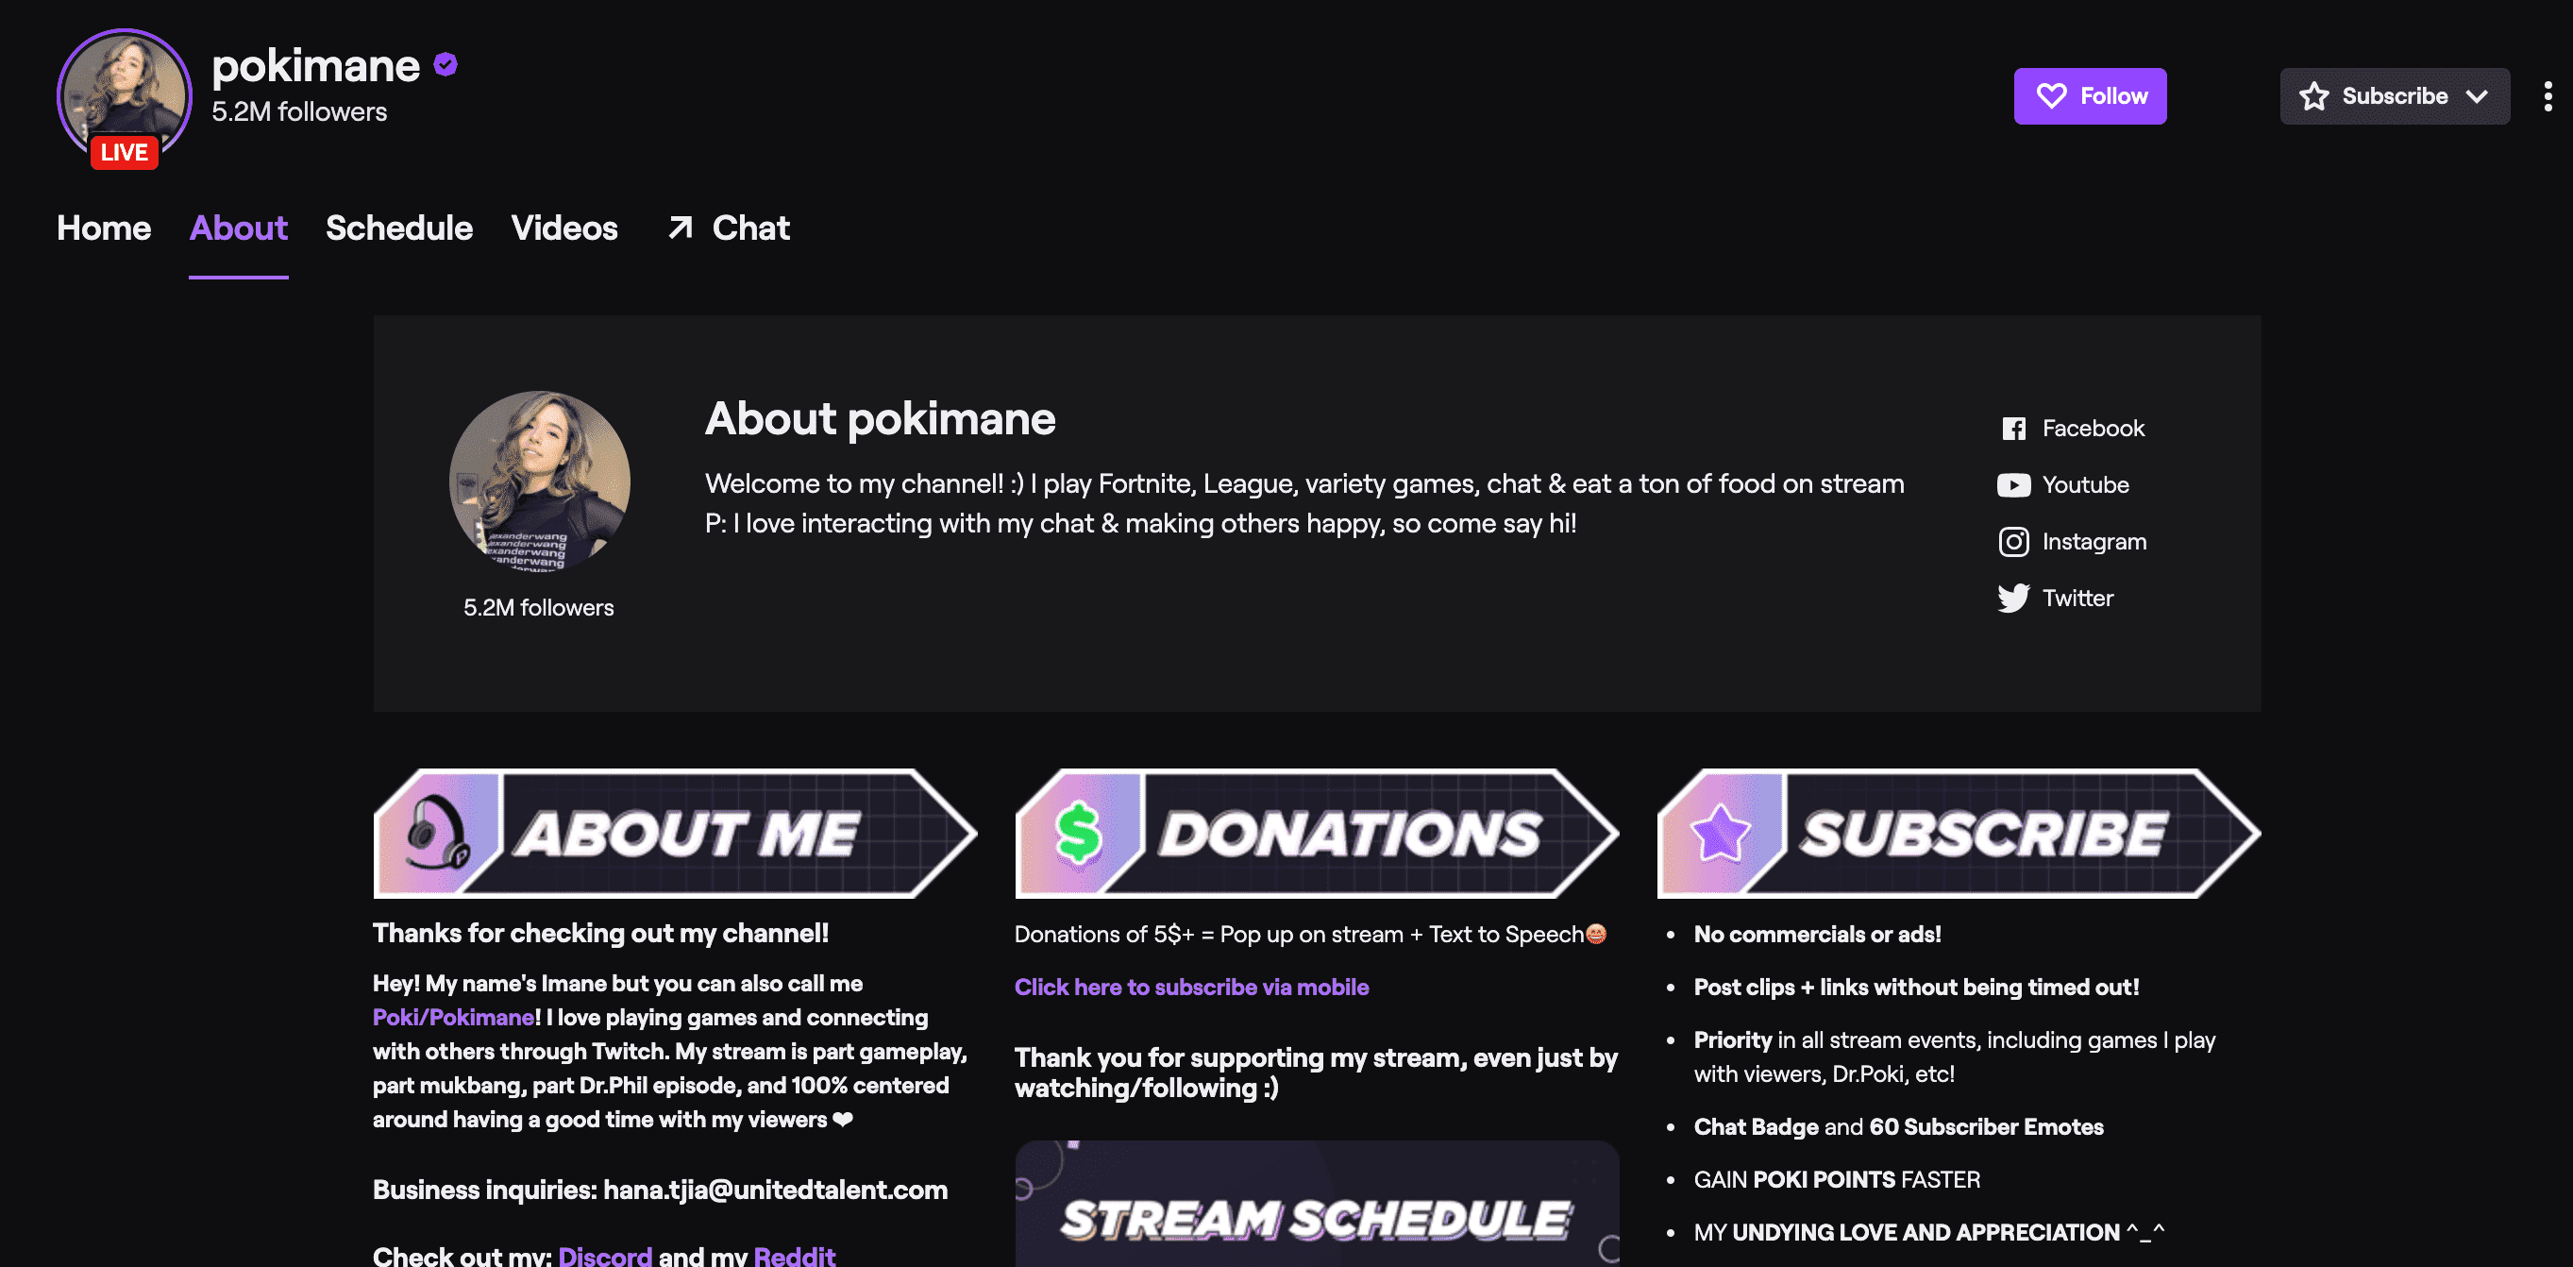Viewport: 2573px width, 1267px height.
Task: Click the verified checkmark badge beside pokimane
Action: tap(446, 65)
